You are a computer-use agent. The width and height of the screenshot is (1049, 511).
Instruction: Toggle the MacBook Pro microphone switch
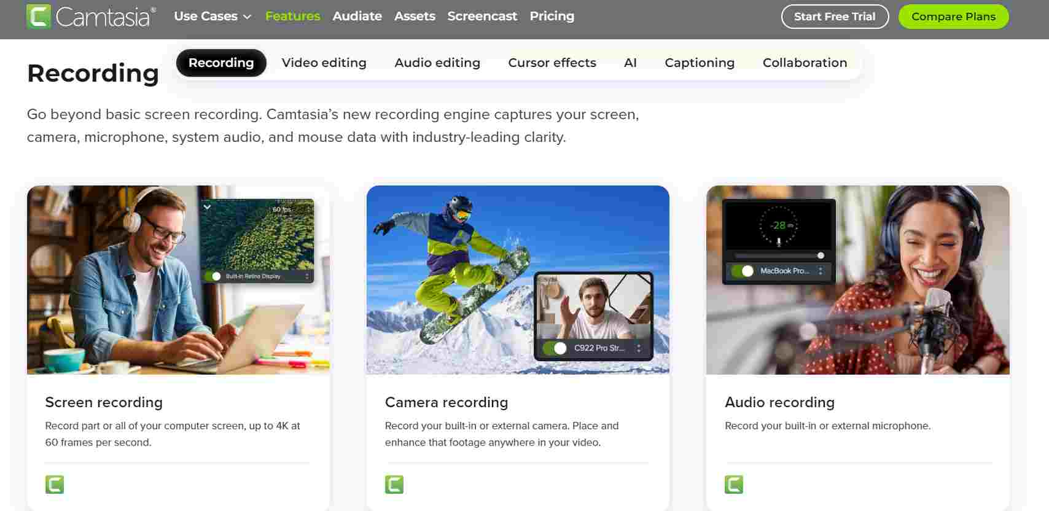coord(743,271)
